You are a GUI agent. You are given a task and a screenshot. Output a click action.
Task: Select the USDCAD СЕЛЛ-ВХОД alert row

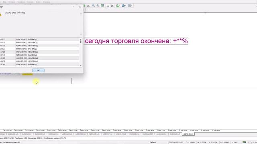click(x=39, y=52)
